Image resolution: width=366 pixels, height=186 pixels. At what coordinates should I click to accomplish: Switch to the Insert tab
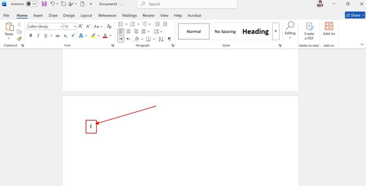coord(38,15)
